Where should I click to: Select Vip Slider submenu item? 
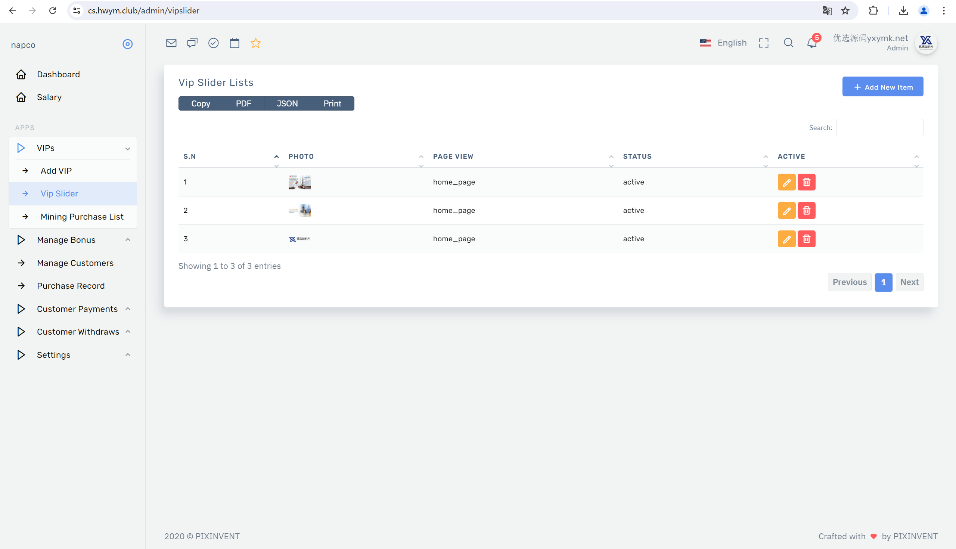73,194
